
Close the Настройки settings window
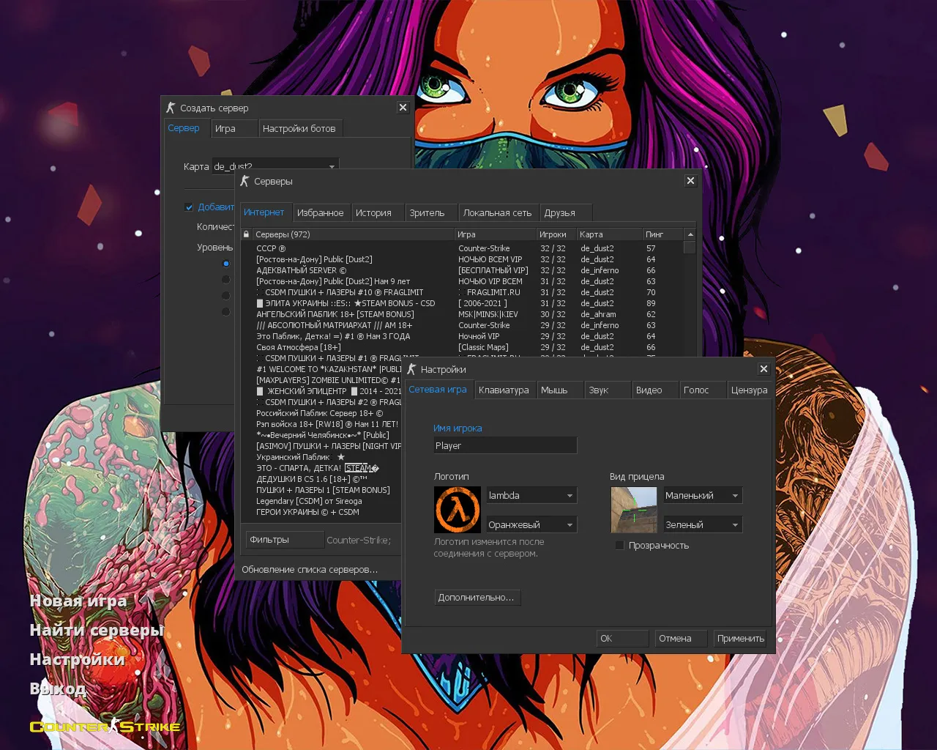764,369
